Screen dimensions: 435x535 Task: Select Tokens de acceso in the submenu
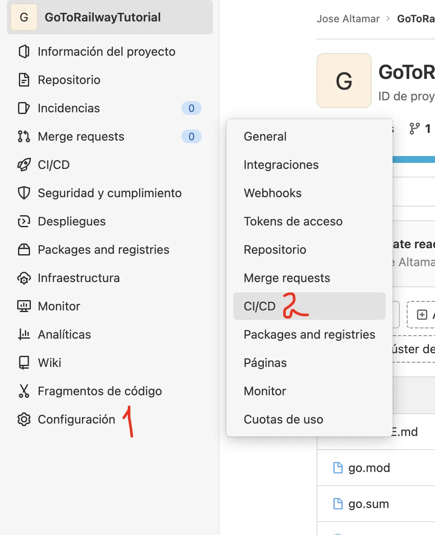[293, 221]
